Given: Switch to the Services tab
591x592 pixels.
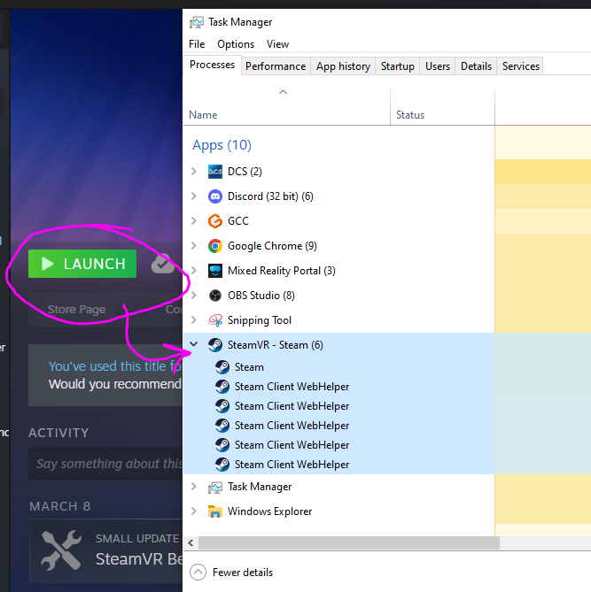Looking at the screenshot, I should (x=520, y=66).
